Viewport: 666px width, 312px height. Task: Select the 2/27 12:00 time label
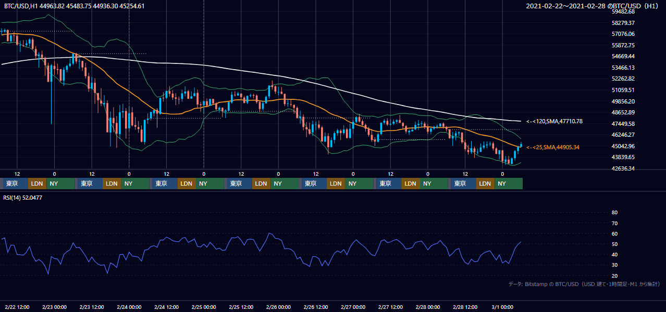[390, 307]
